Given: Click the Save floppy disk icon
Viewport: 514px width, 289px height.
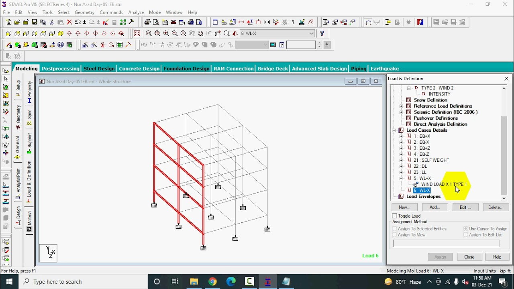Looking at the screenshot, I should pos(35,22).
